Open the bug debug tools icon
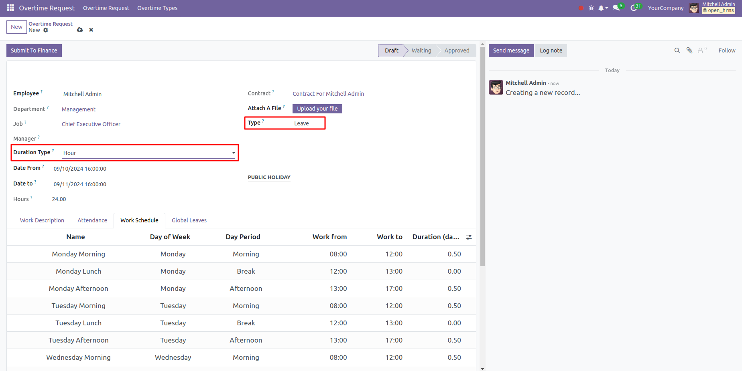The image size is (742, 371). 591,8
